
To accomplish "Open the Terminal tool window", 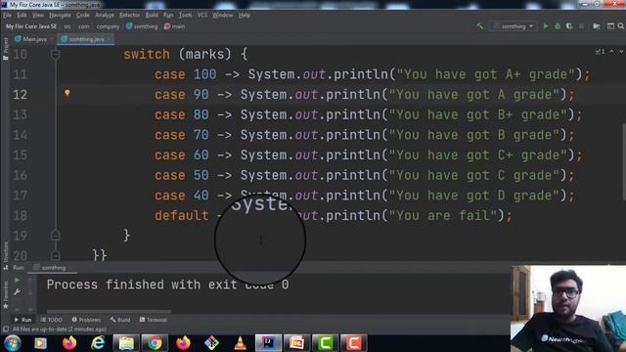I will 154,320.
